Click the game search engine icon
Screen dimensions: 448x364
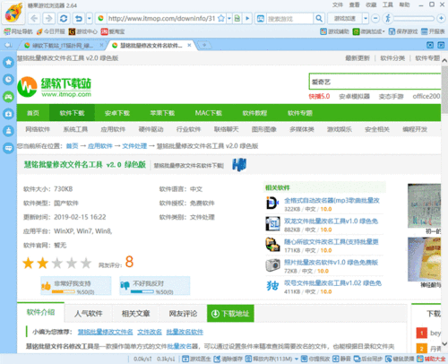[261, 19]
